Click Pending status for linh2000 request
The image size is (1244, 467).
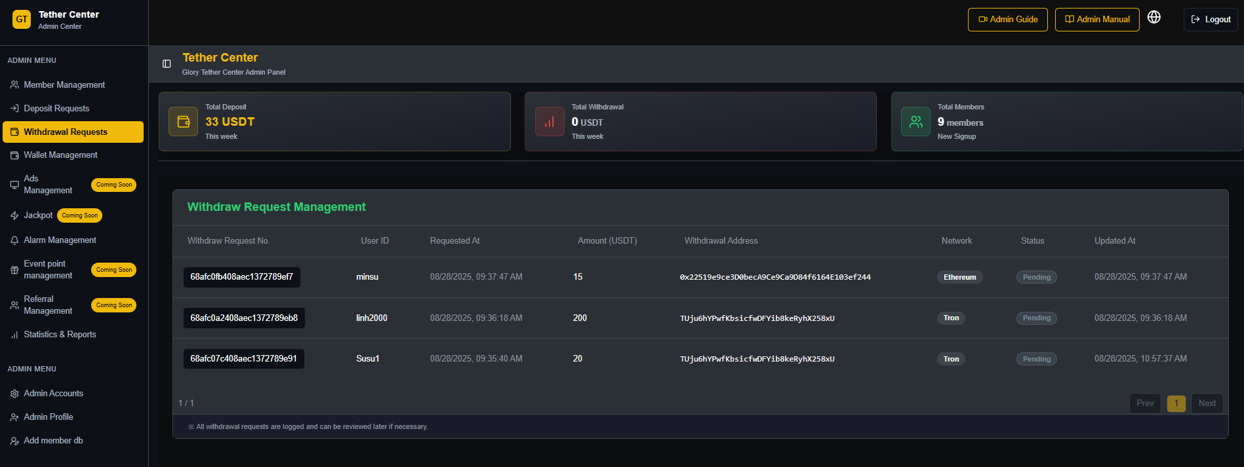[x=1036, y=318]
